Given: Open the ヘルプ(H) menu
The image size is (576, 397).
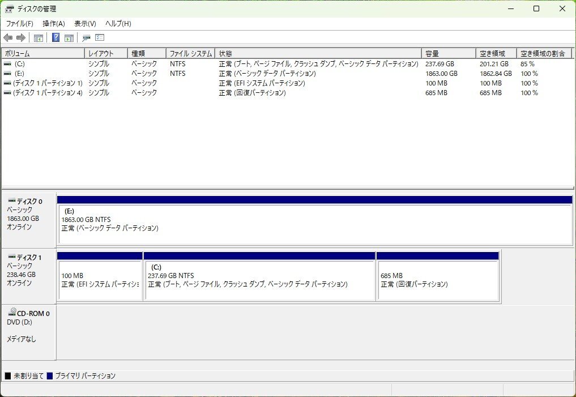Looking at the screenshot, I should tap(118, 24).
